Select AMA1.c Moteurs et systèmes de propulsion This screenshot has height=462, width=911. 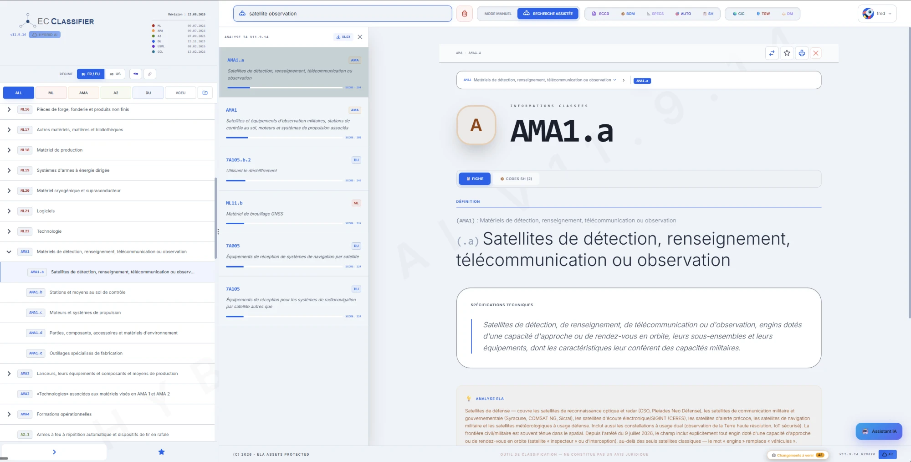(x=107, y=313)
